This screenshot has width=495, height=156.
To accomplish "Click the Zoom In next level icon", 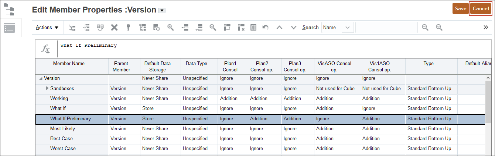I will [185, 27].
